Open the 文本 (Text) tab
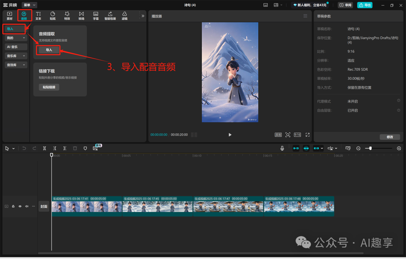The image size is (406, 259). pyautogui.click(x=38, y=15)
